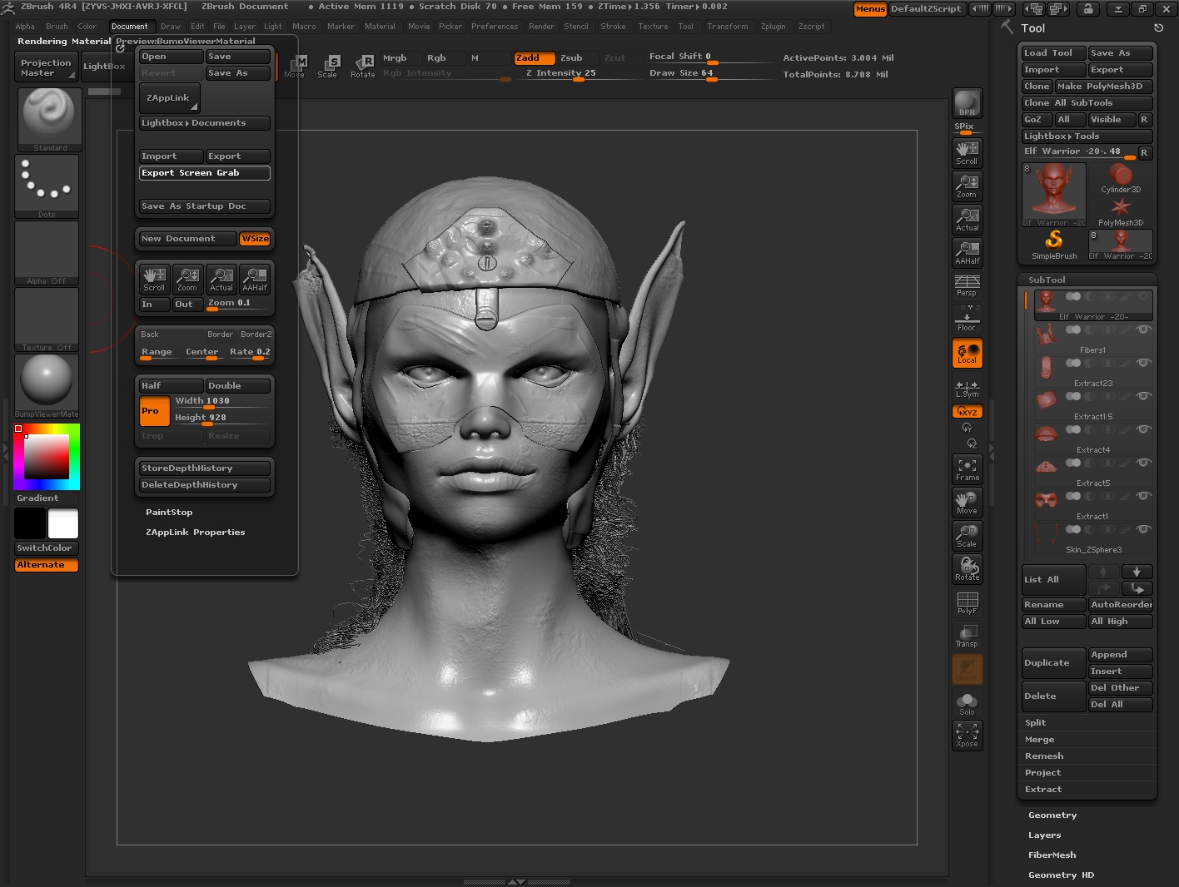The height and width of the screenshot is (887, 1179).
Task: Expand the Split subsection
Action: click(x=1035, y=723)
